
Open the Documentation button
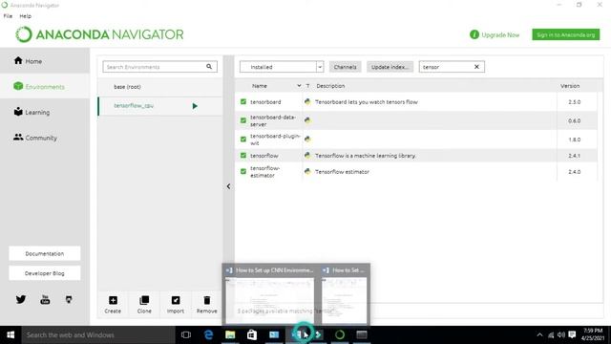[x=45, y=253]
